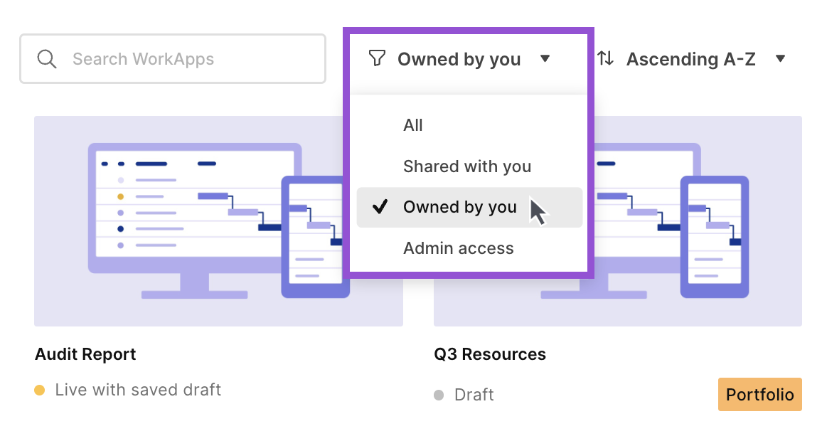
Task: Click the phone illustration on the Q3 Resources card
Action: pos(715,238)
